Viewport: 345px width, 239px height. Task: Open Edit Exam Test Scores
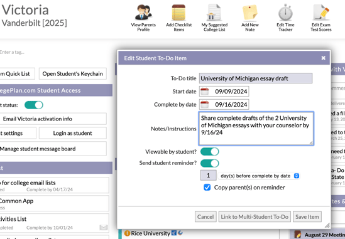tap(321, 18)
